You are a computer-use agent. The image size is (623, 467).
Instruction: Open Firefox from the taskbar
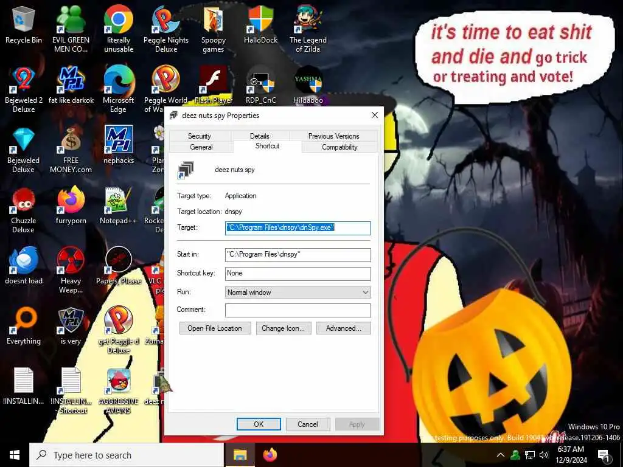(270, 455)
